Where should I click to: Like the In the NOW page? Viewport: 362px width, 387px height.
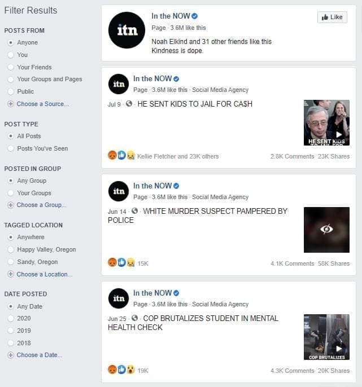tap(332, 17)
